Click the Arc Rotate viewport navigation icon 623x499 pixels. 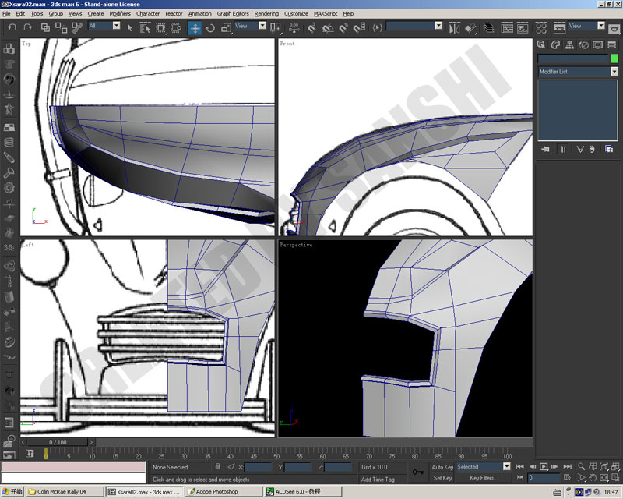pos(604,467)
